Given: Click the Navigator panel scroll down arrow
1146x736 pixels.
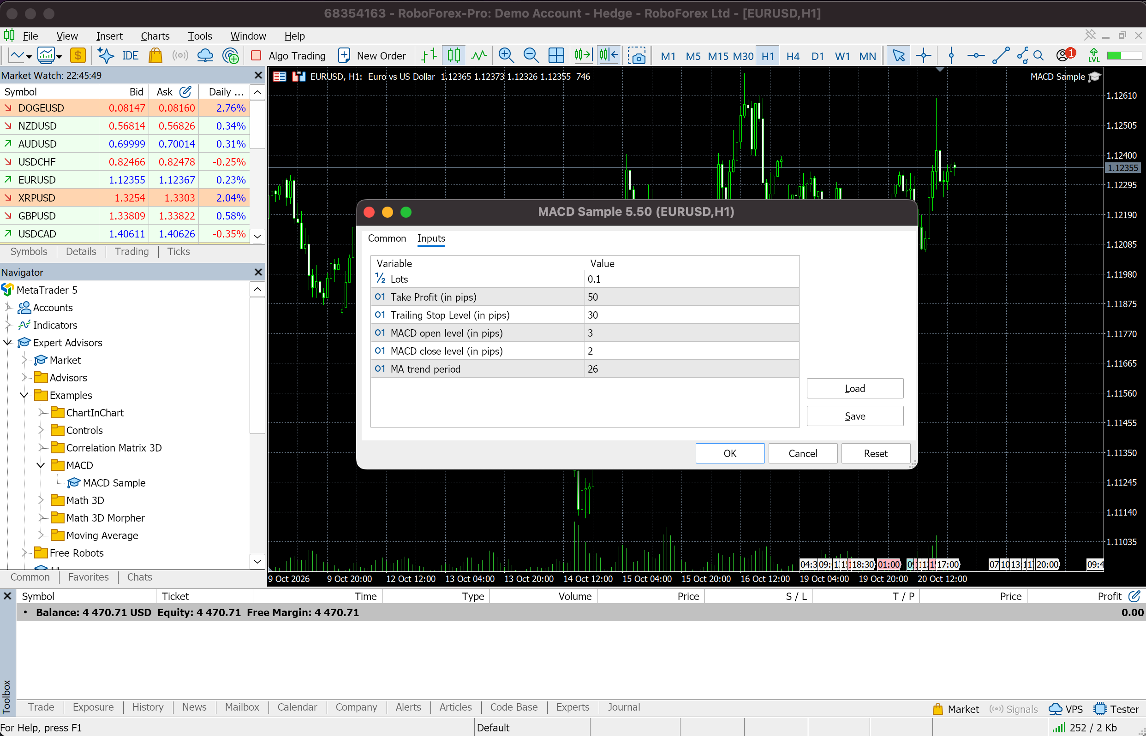Looking at the screenshot, I should 257,561.
